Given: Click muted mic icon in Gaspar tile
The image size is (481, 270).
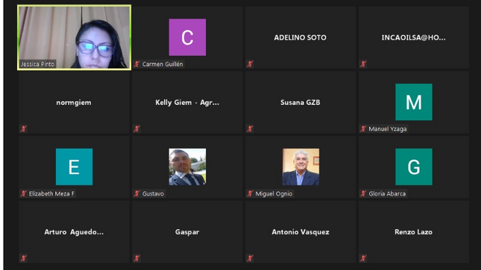Looking at the screenshot, I should click(136, 258).
